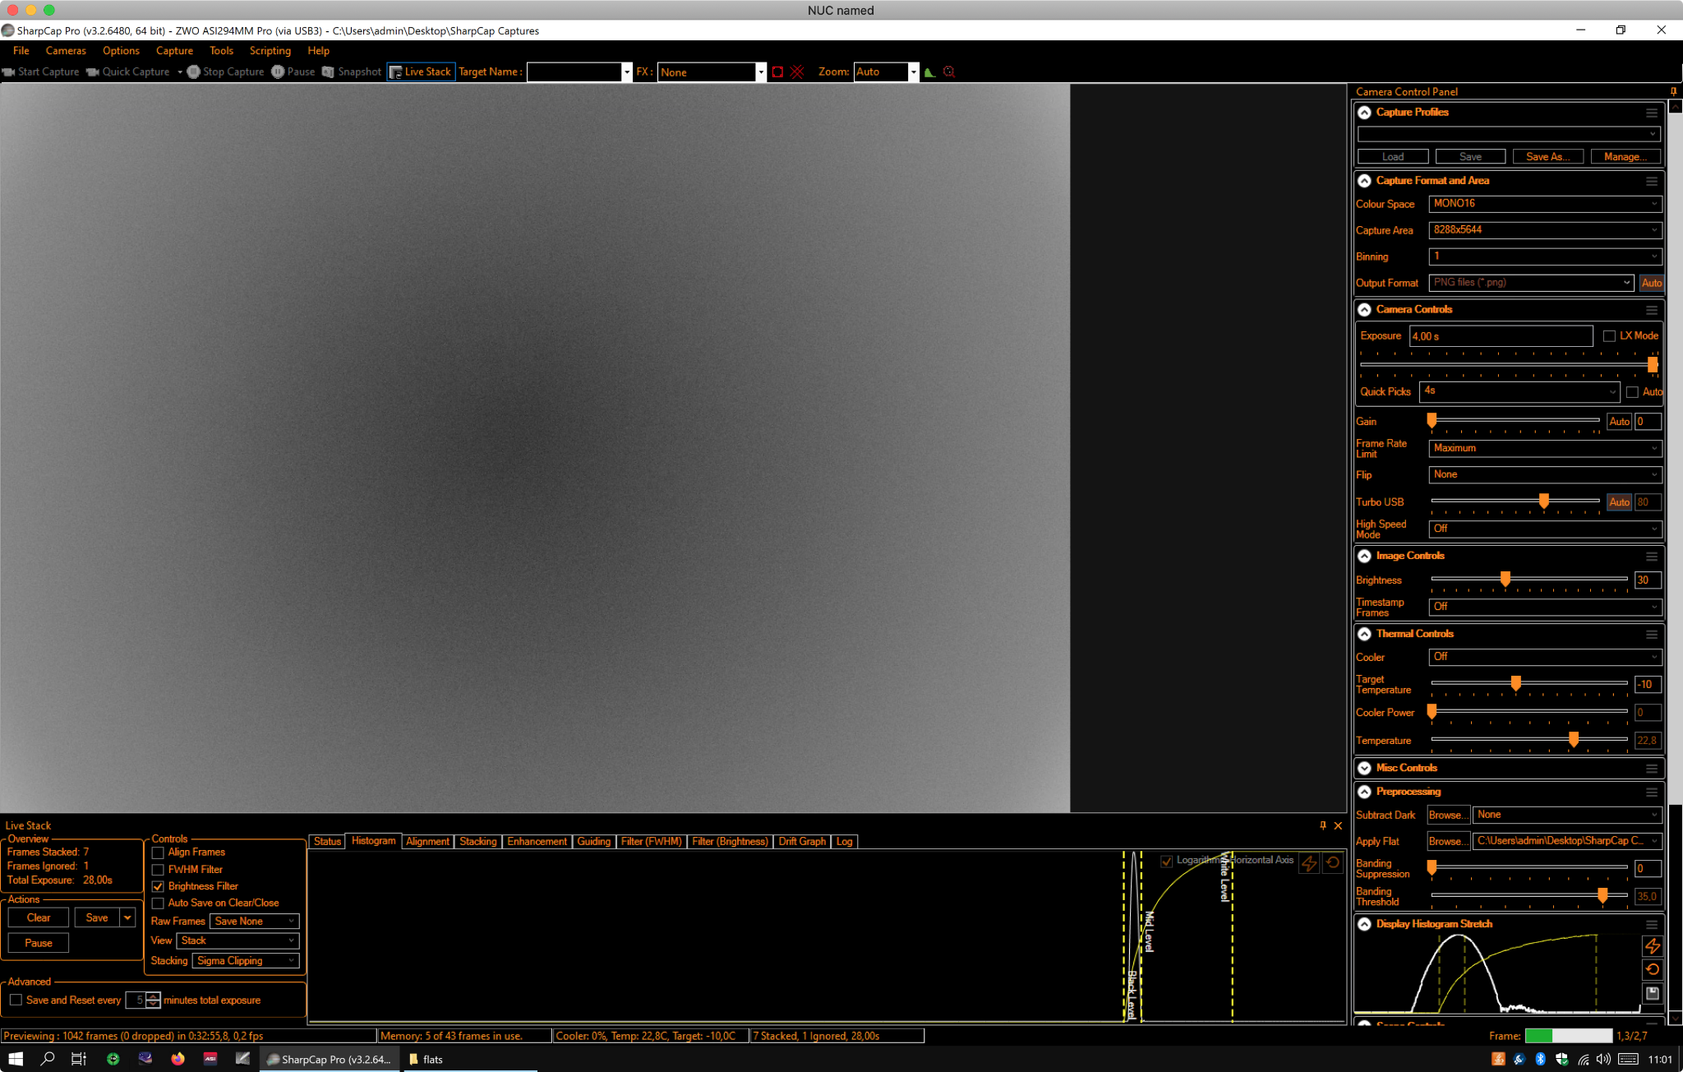
Task: Uncheck Logarithmic Horizontal Axis
Action: point(1166,861)
